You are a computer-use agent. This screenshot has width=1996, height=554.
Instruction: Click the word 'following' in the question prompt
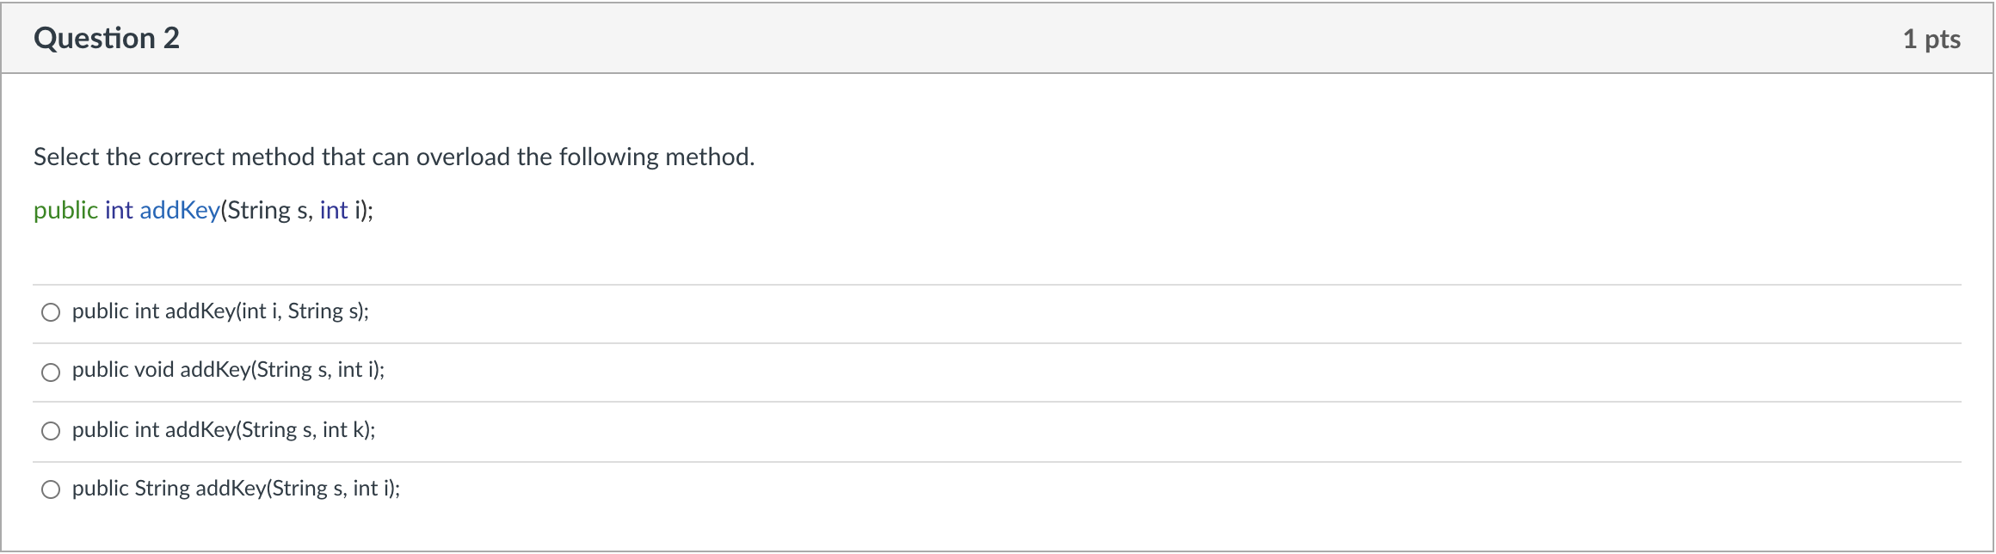[607, 157]
